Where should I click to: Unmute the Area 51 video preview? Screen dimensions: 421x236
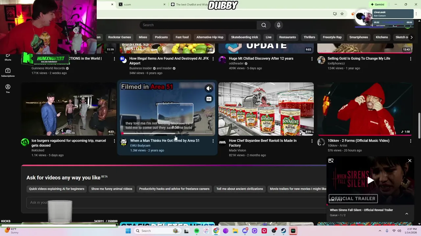(x=209, y=88)
